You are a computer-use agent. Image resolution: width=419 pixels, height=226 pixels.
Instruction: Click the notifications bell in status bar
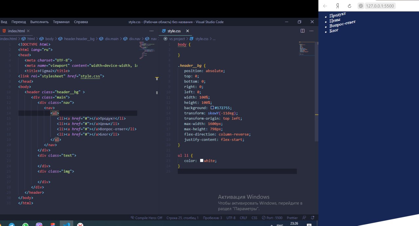click(x=313, y=218)
